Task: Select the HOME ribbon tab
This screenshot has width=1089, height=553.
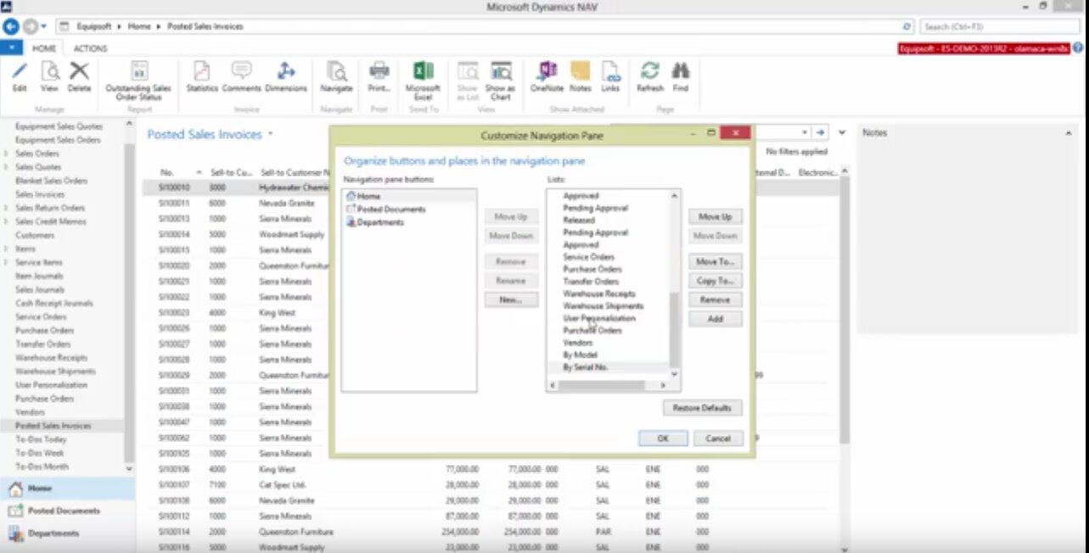Action: [43, 48]
